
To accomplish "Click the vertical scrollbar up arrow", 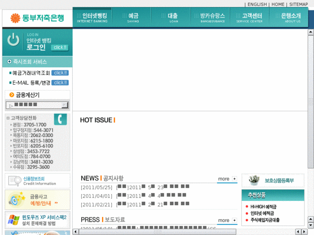I will click(311, 32).
